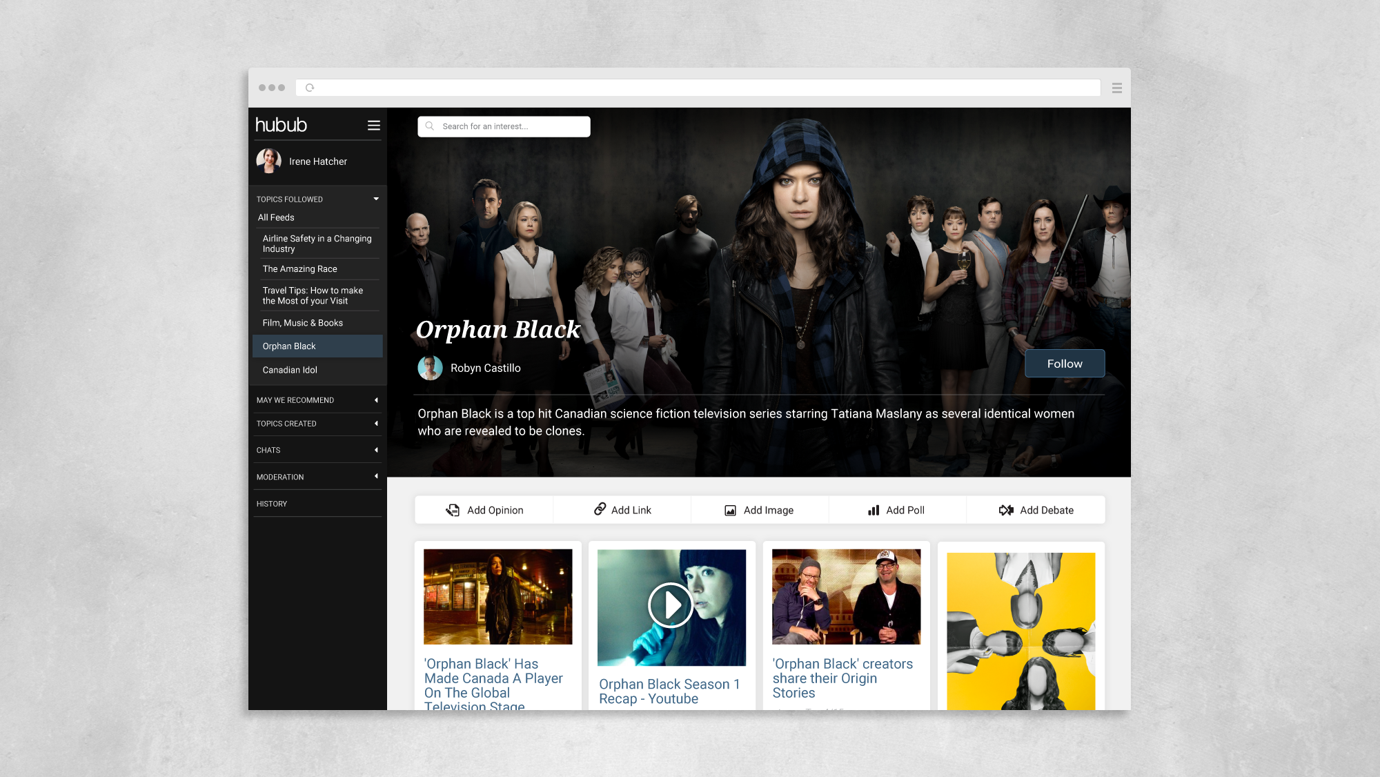Expand the Topics Created section
Image resolution: width=1380 pixels, height=777 pixels.
coord(376,424)
